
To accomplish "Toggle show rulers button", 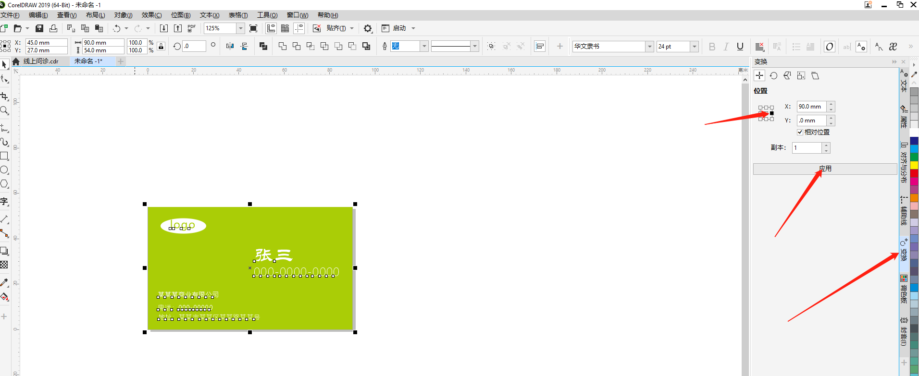I will coord(271,28).
